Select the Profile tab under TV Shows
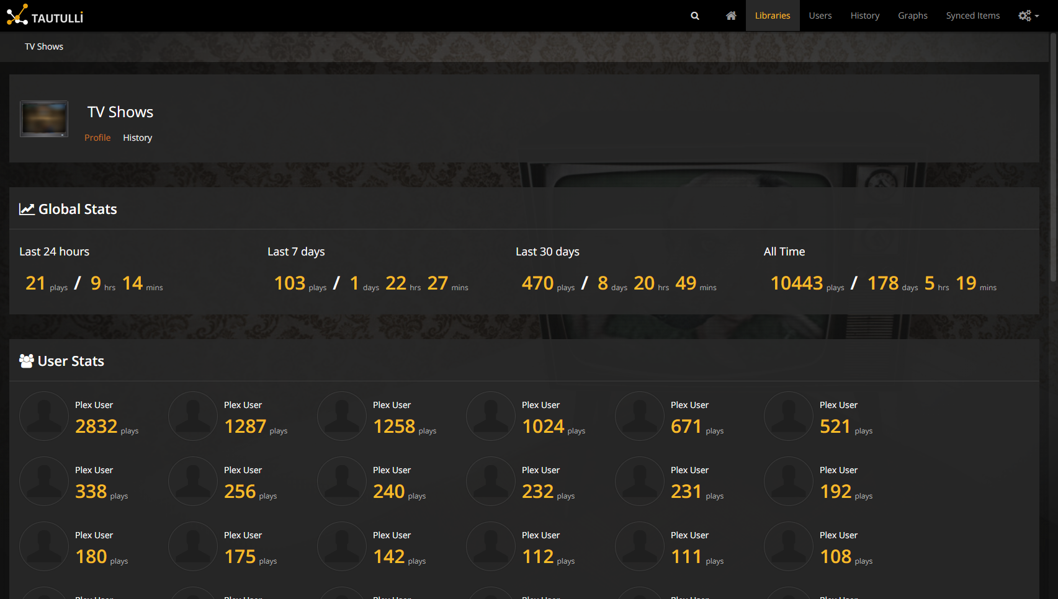 pyautogui.click(x=97, y=138)
